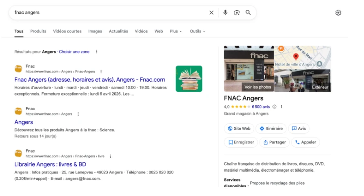The width and height of the screenshot is (364, 196).
Task: Click the red map pin on the map
Action: tap(296, 57)
